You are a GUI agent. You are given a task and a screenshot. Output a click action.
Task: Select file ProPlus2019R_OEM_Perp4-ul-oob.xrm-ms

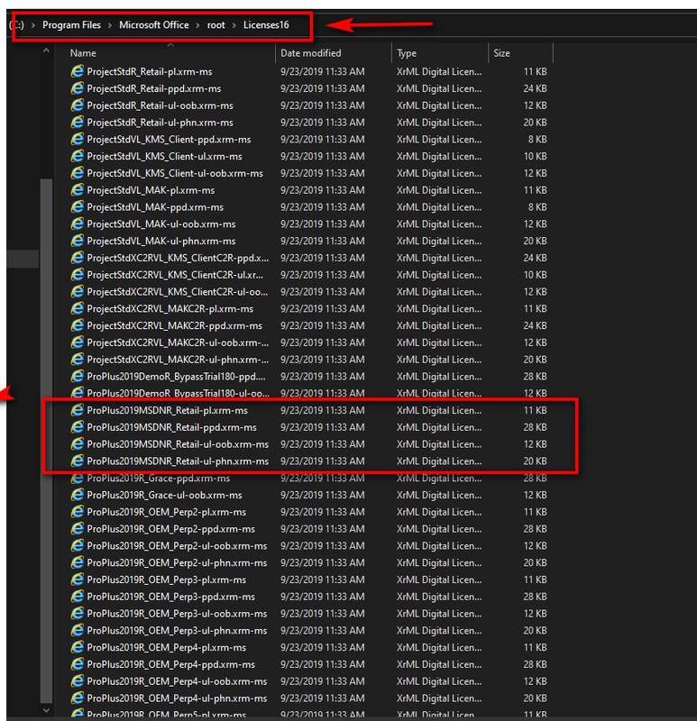pos(177,681)
